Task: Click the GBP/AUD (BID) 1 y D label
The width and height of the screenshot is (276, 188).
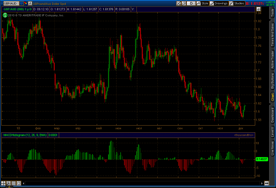Action: point(17,9)
